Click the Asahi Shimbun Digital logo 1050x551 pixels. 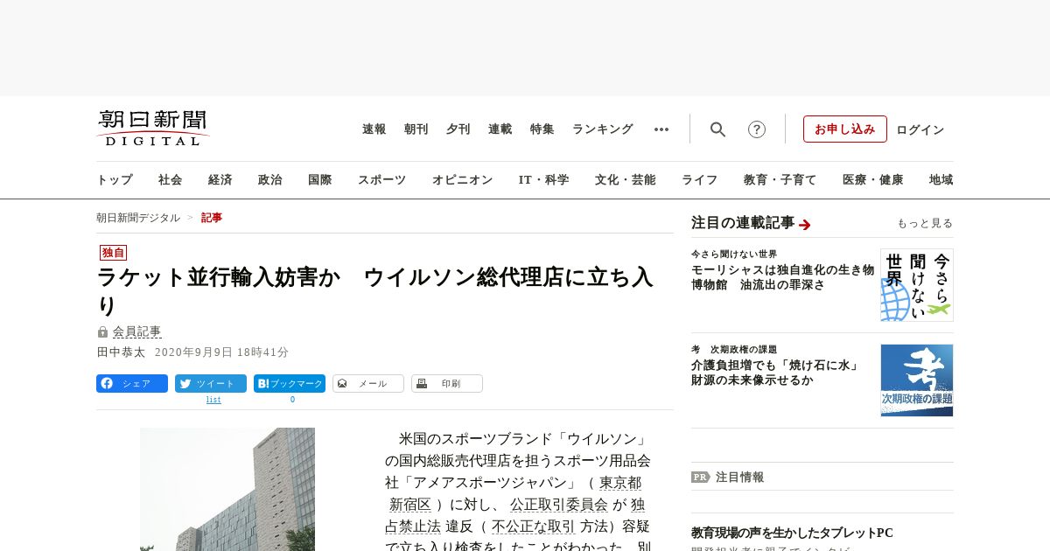153,128
